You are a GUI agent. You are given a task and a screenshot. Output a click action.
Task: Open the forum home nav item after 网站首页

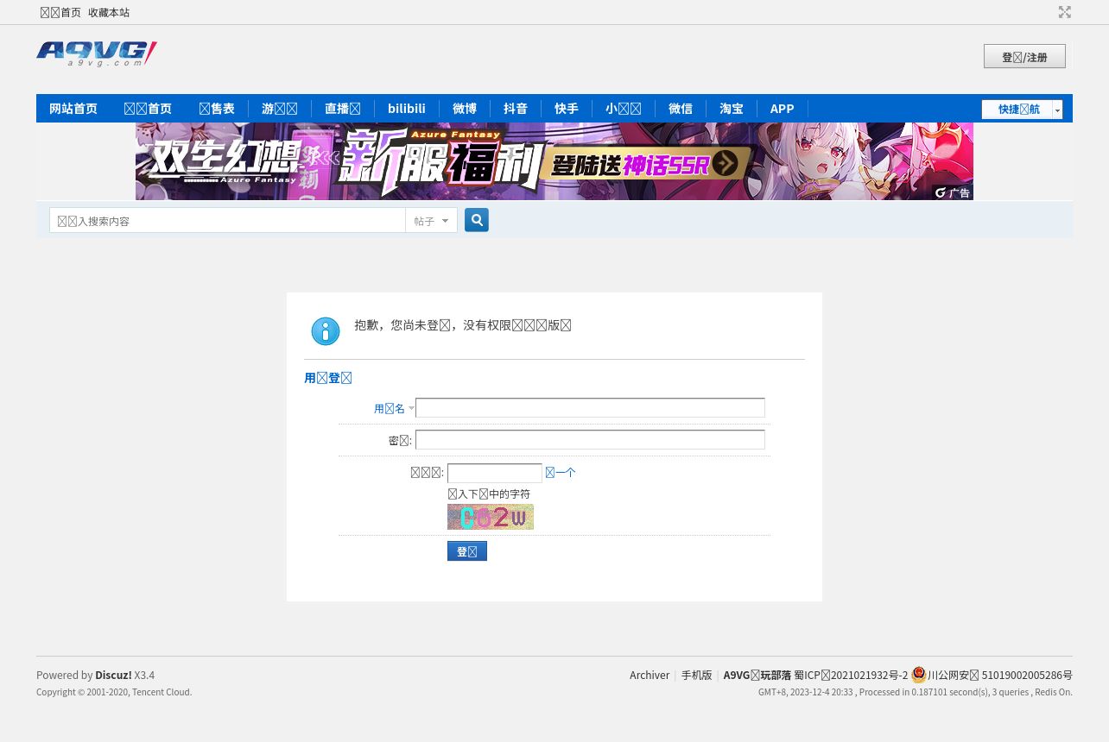coord(149,109)
